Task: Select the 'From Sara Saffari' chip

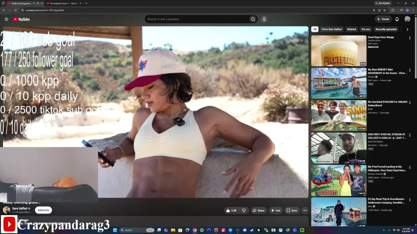Action: point(332,29)
